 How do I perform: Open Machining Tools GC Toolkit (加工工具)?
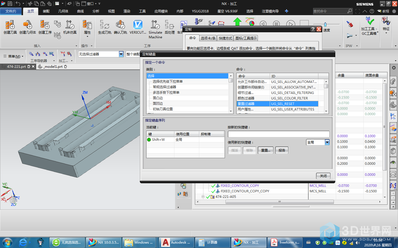(x=369, y=26)
